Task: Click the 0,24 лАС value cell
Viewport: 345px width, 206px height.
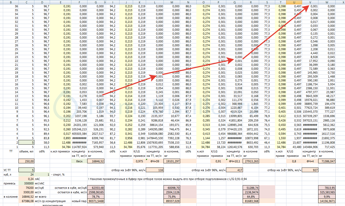Action: coord(27,179)
